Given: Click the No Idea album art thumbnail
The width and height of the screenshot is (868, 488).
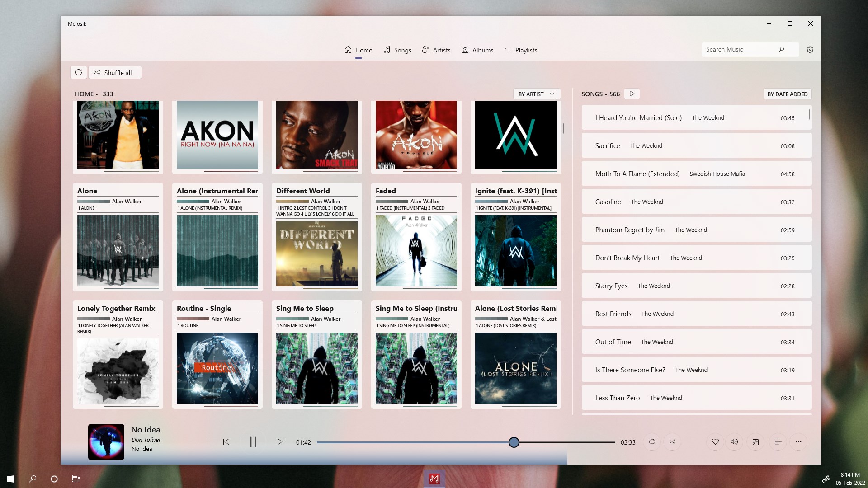Looking at the screenshot, I should [106, 442].
